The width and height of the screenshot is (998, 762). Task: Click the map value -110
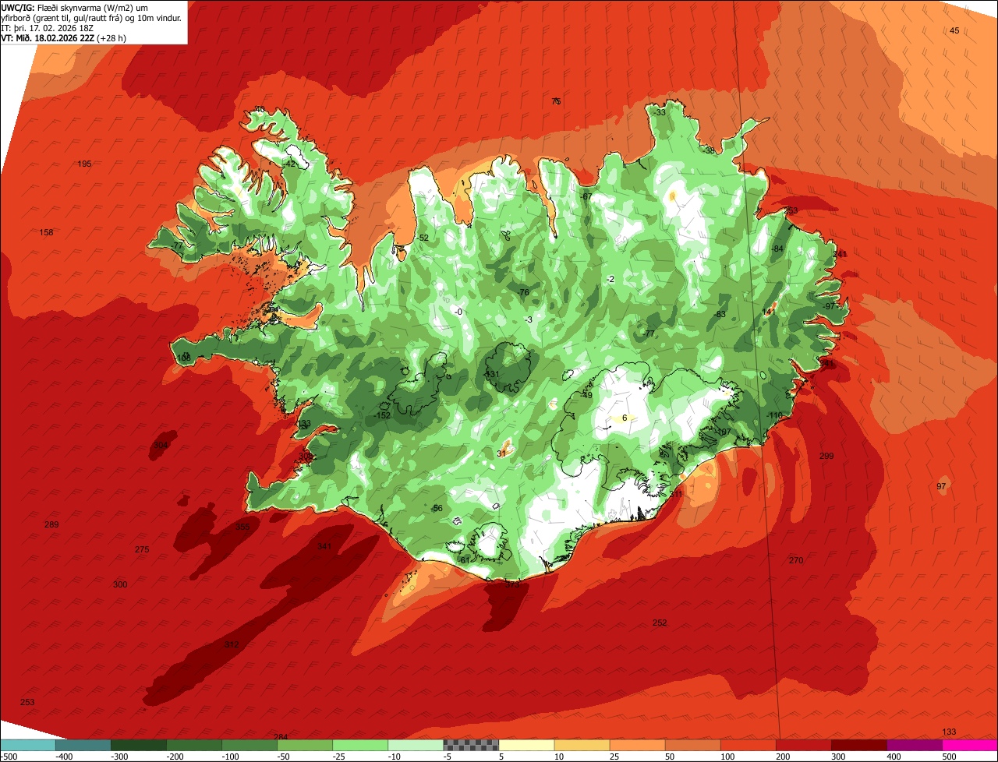point(774,415)
